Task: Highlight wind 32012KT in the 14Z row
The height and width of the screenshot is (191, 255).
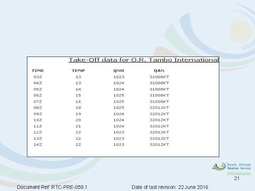Action: click(159, 145)
